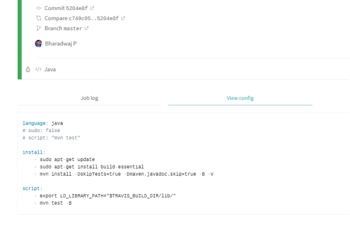Click the branch icon beside Branch master
The width and height of the screenshot is (350, 230).
39,28
